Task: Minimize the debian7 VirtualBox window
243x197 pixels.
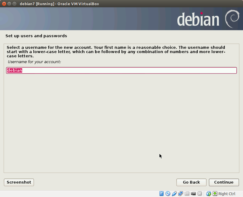Action: pyautogui.click(x=9, y=4)
